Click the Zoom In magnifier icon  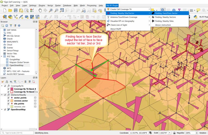coord(51,10)
